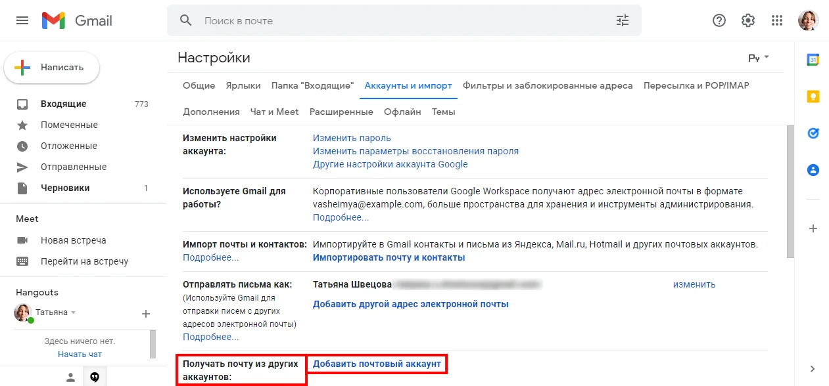Click the search options filter icon

point(622,20)
